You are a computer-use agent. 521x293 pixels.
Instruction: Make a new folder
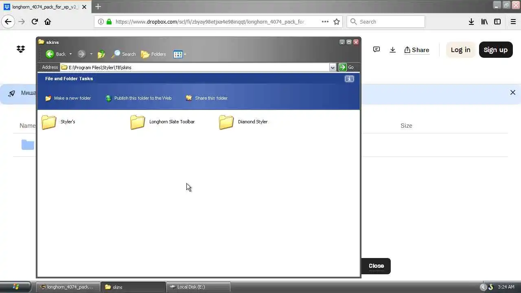(x=68, y=98)
